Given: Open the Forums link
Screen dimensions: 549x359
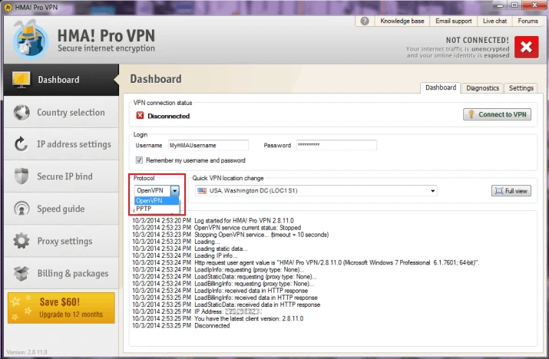Looking at the screenshot, I should pos(528,21).
